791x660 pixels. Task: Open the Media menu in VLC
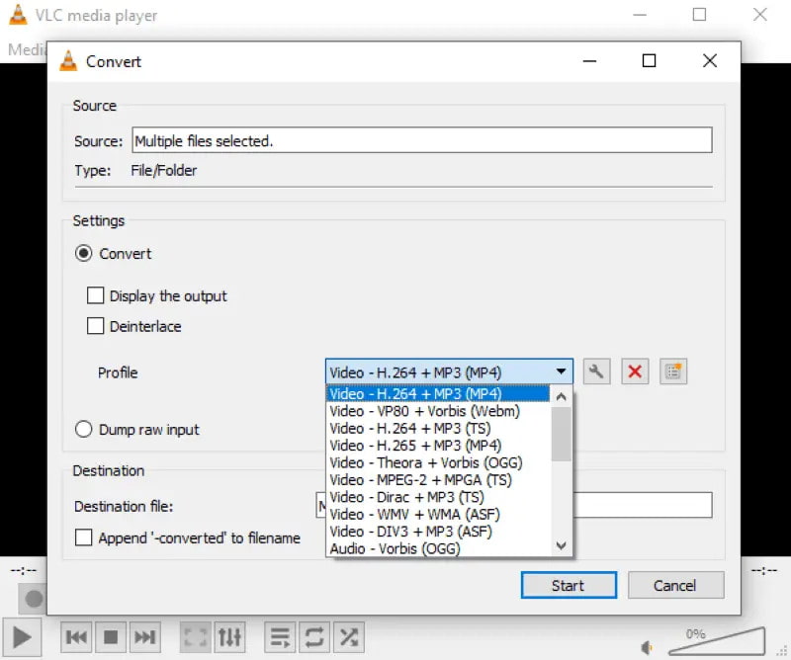coord(27,49)
